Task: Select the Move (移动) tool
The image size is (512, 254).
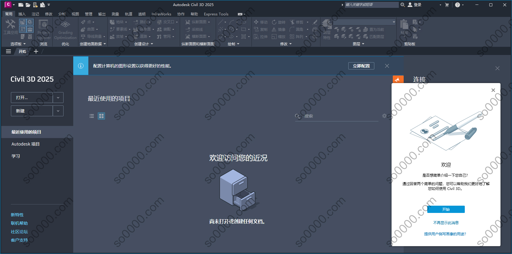Action: tap(261, 22)
